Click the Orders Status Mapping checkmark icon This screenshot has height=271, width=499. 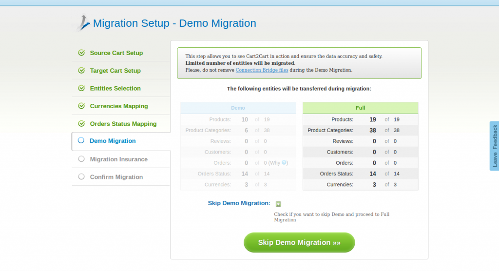[x=81, y=124]
